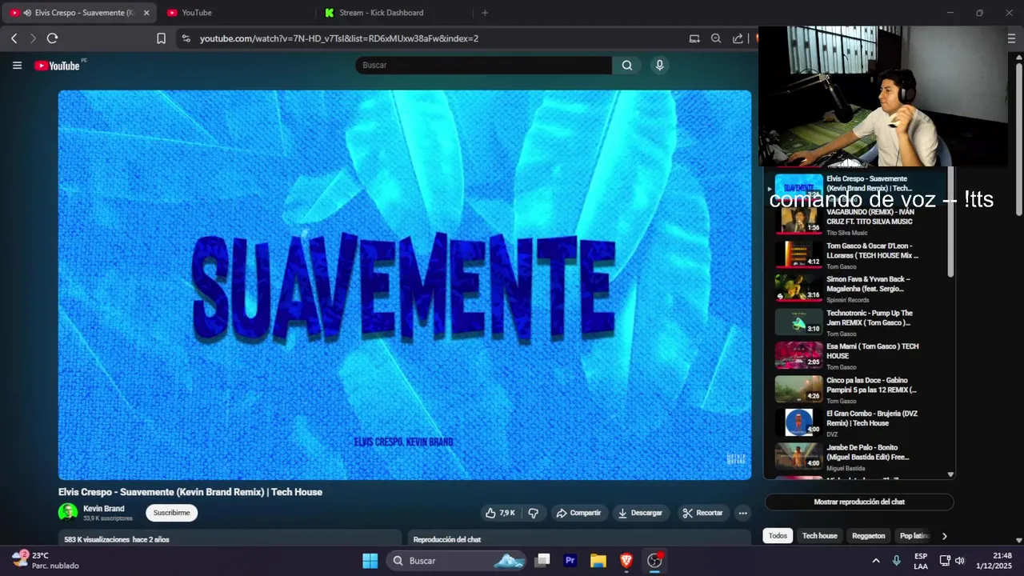Screen dimensions: 1024x576
Task: Dislike the video with the thumbs down
Action: [534, 513]
